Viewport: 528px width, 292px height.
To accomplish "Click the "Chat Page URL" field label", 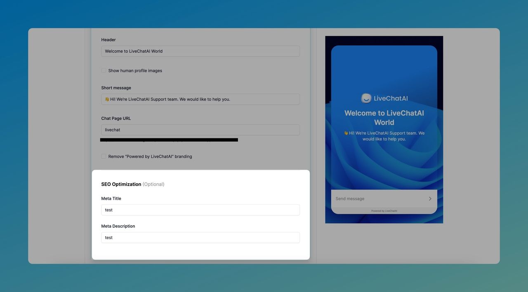I will pyautogui.click(x=116, y=118).
